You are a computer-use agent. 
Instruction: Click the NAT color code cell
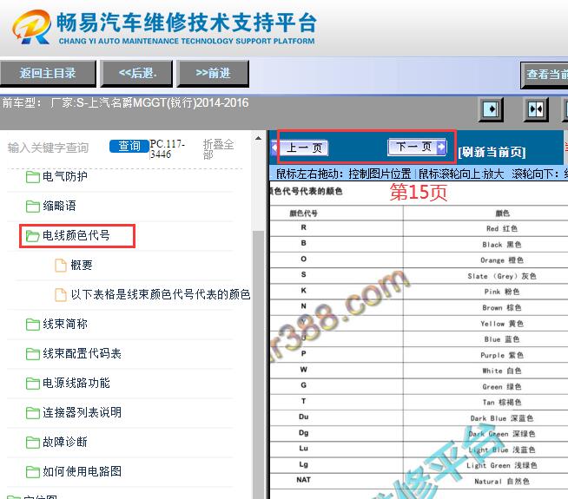point(304,480)
